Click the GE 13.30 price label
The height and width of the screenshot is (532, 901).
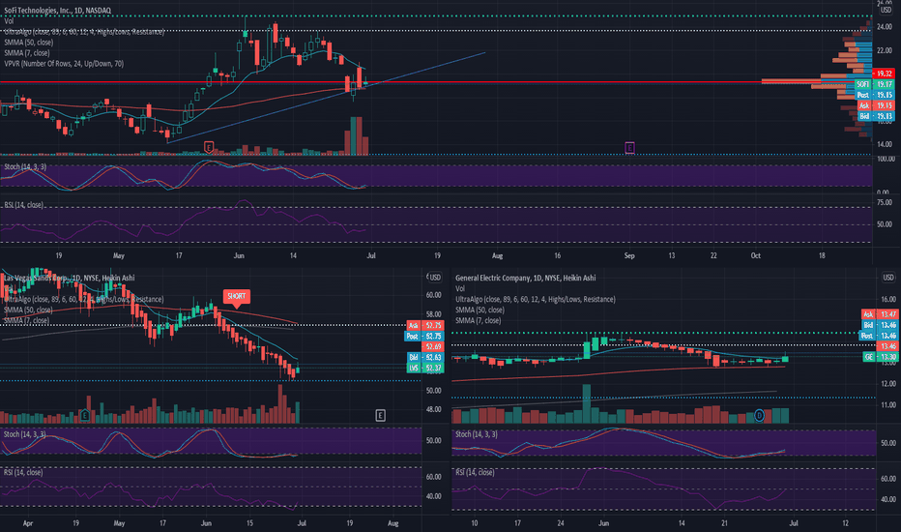pos(880,357)
